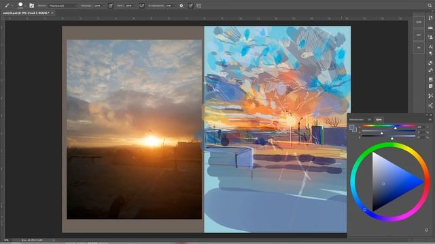Click the Opacity percentage field
Screen dimensions: 435x244
tap(98, 5)
